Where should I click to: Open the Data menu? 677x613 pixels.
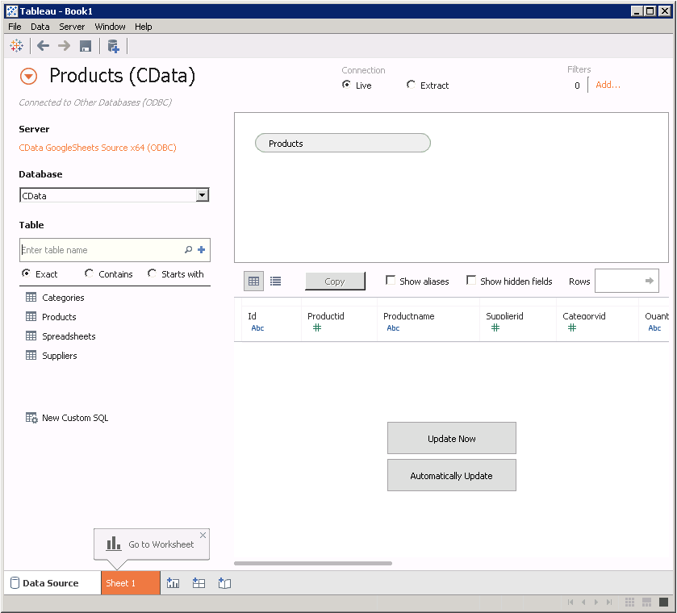coord(40,27)
